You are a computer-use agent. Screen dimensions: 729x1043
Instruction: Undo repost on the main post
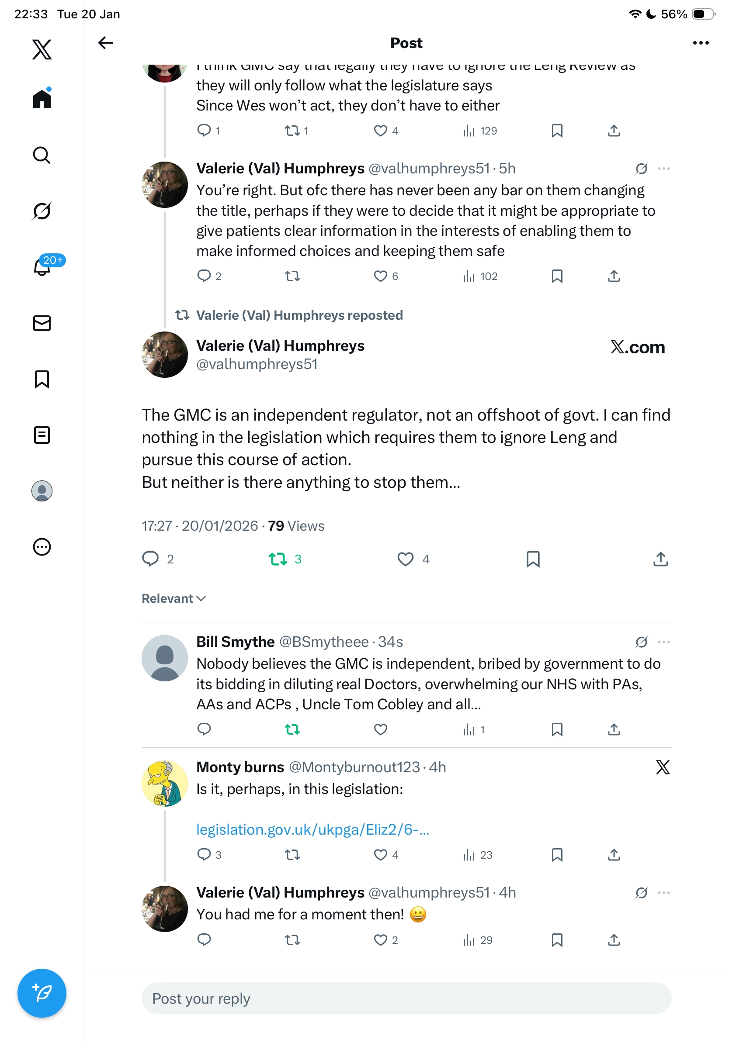[278, 559]
